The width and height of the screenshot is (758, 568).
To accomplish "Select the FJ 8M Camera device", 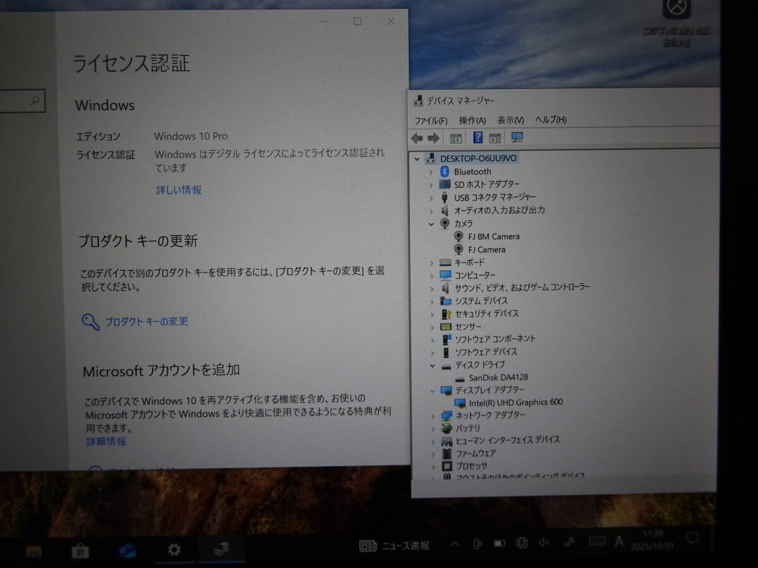I will pyautogui.click(x=494, y=237).
